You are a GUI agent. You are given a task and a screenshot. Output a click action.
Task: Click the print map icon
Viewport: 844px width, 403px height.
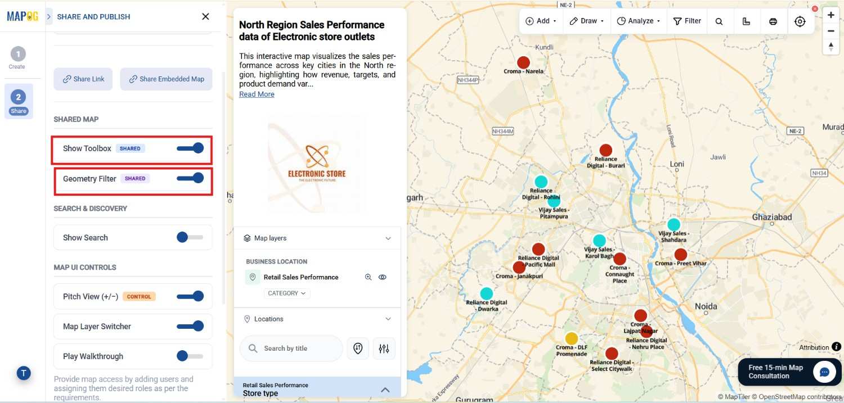[x=773, y=21]
